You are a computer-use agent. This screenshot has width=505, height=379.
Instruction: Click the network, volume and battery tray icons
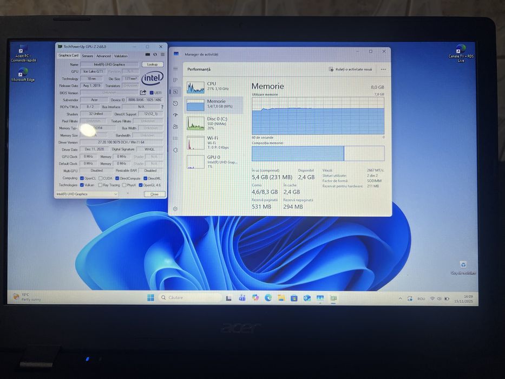(440, 299)
